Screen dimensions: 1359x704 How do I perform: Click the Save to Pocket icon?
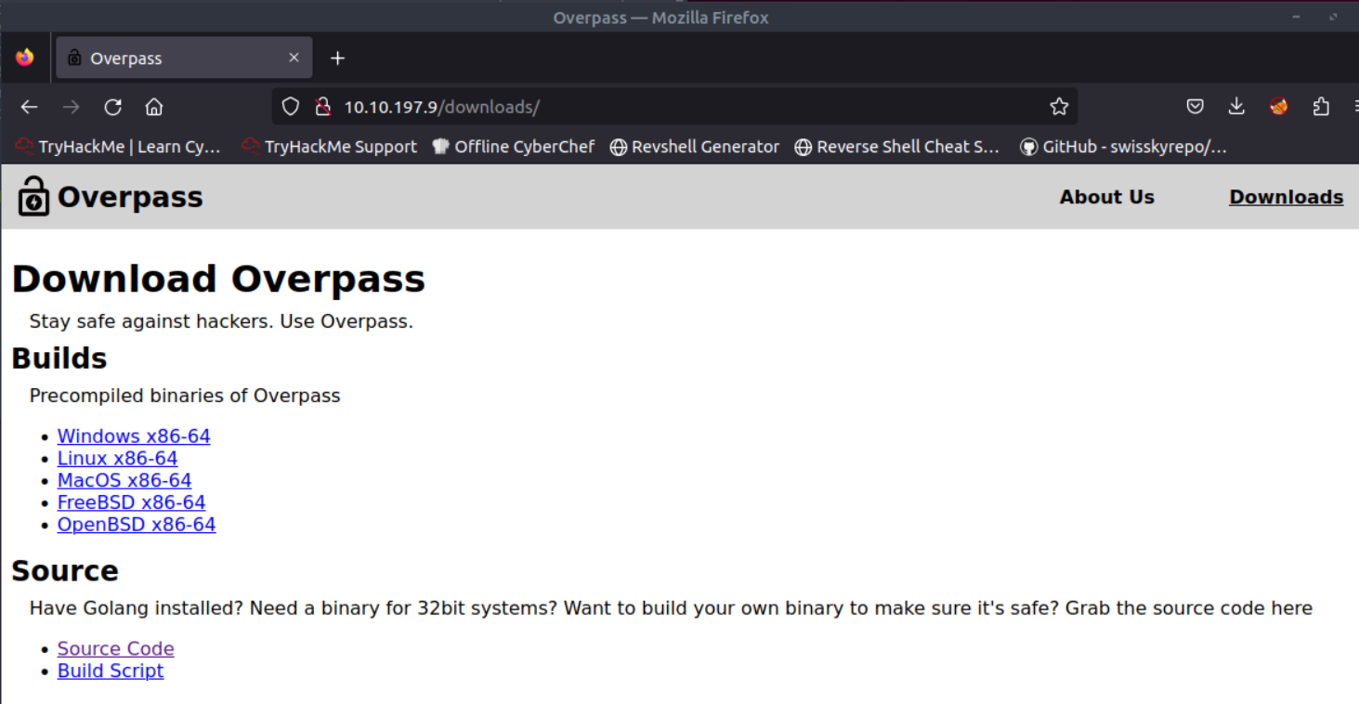[1196, 107]
